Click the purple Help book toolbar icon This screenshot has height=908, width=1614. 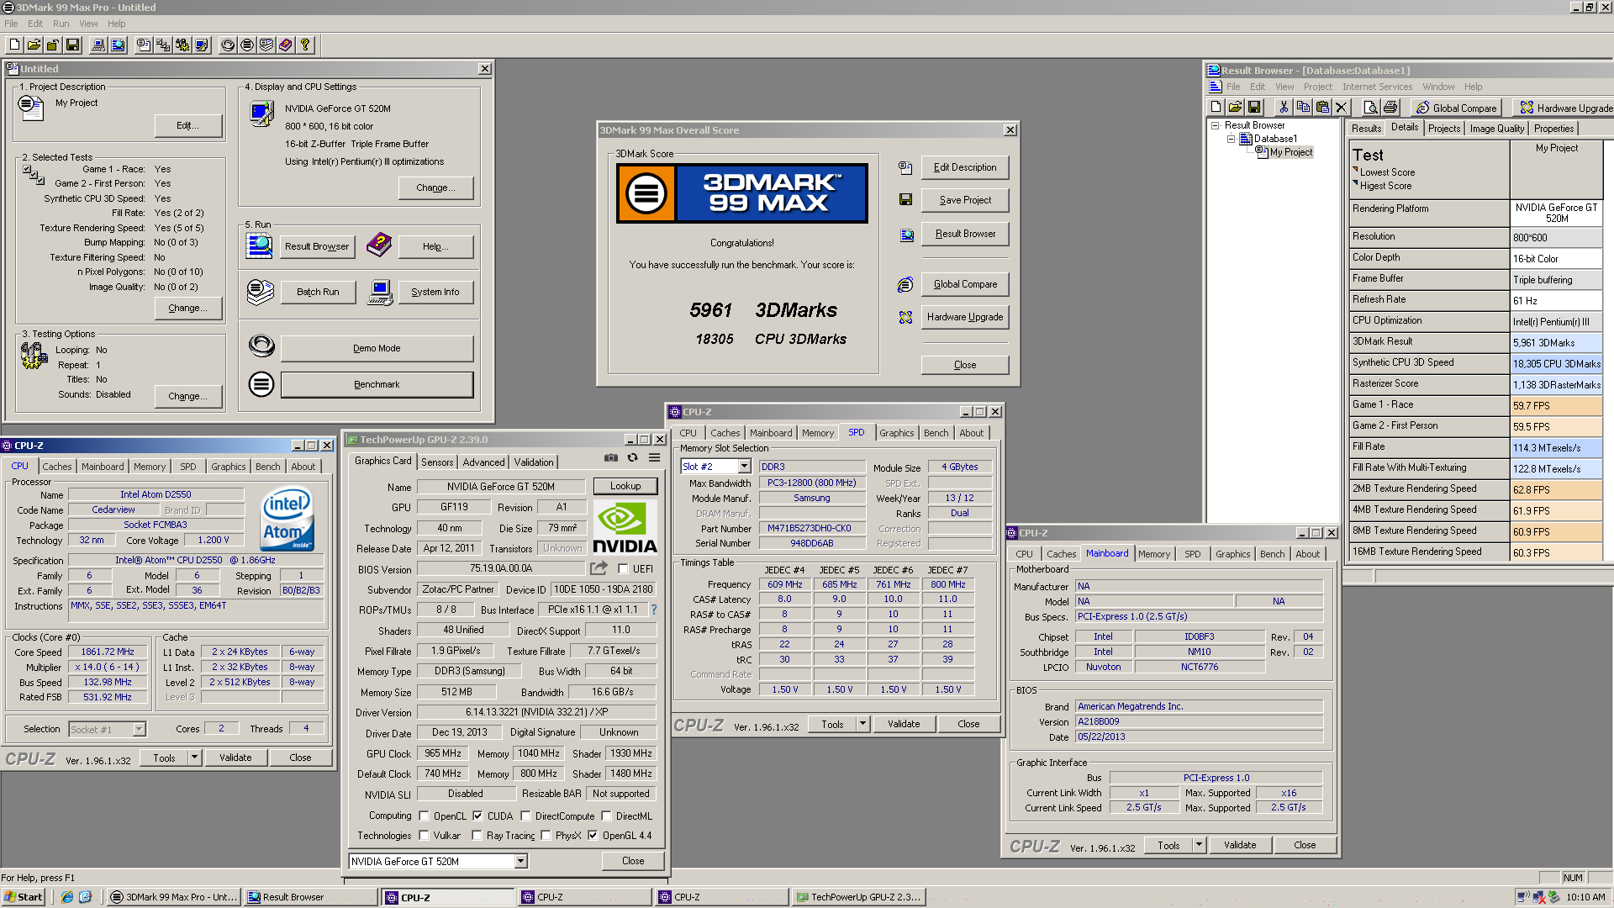click(x=286, y=45)
